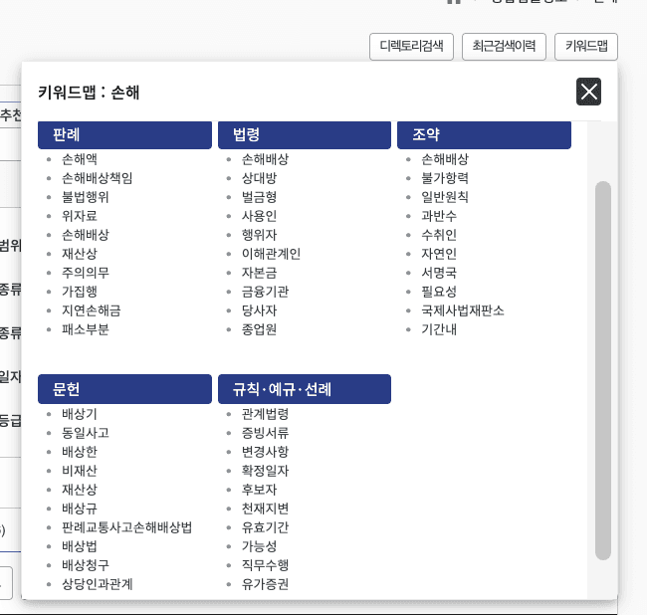The image size is (647, 615).
Task: Click keyword 변경사항
Action: coord(266,452)
